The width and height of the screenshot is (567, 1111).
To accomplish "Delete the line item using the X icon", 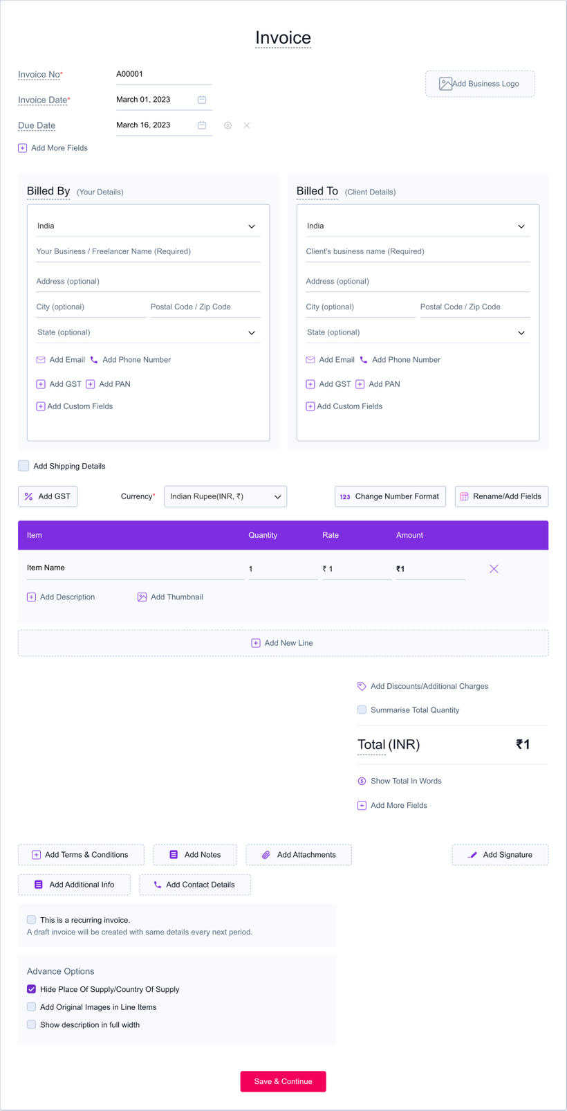I will [x=494, y=569].
